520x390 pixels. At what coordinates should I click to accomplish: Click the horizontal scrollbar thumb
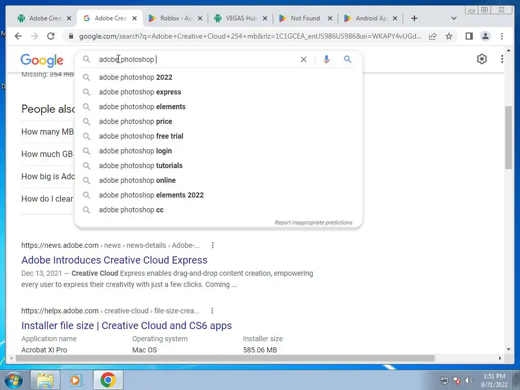pos(225,358)
